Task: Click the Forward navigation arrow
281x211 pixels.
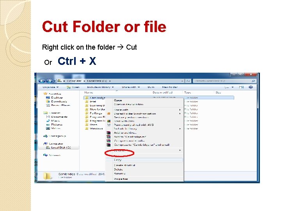Action: click(x=49, y=81)
